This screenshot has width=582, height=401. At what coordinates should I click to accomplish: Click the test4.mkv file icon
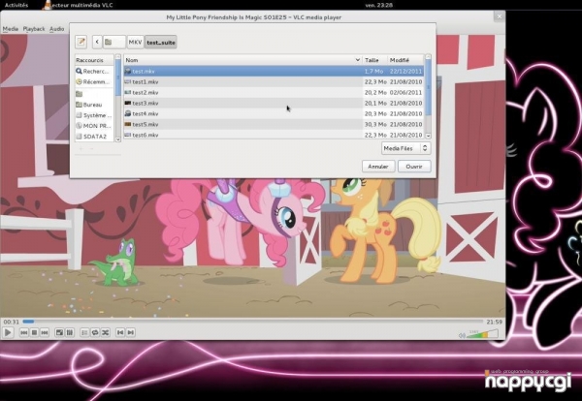point(128,113)
